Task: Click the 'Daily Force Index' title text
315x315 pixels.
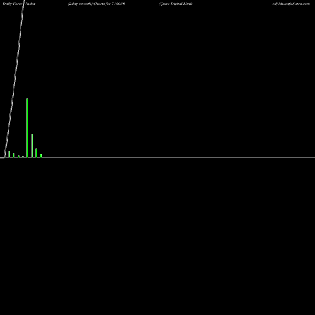Action: [x=19, y=4]
